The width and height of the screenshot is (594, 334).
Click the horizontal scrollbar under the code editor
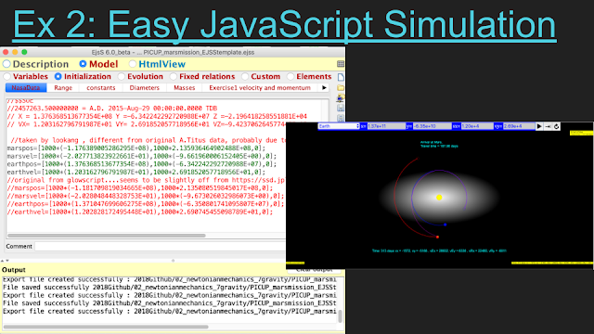tap(106, 236)
